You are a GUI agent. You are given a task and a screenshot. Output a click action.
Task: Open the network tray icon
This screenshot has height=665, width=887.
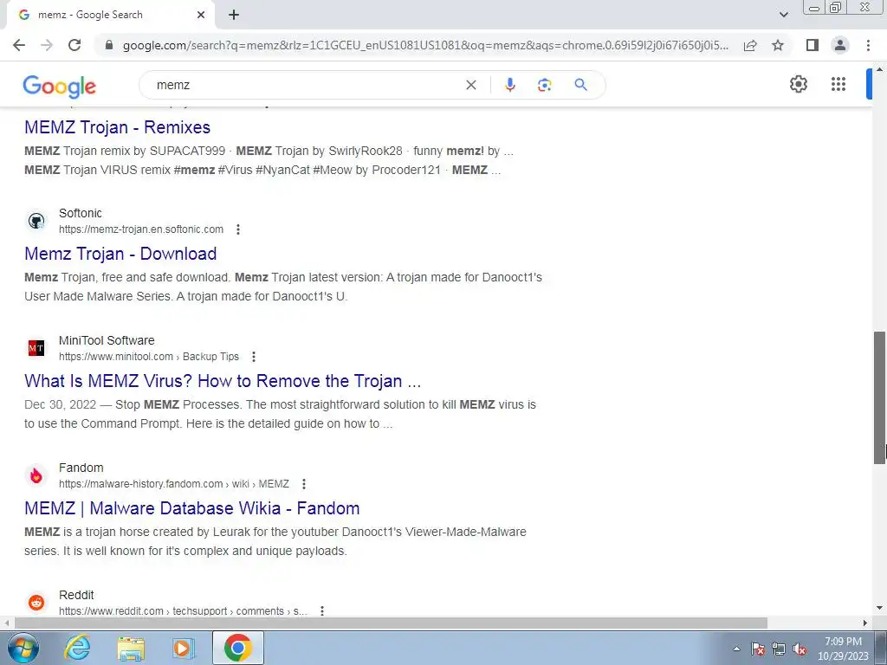[x=779, y=649]
